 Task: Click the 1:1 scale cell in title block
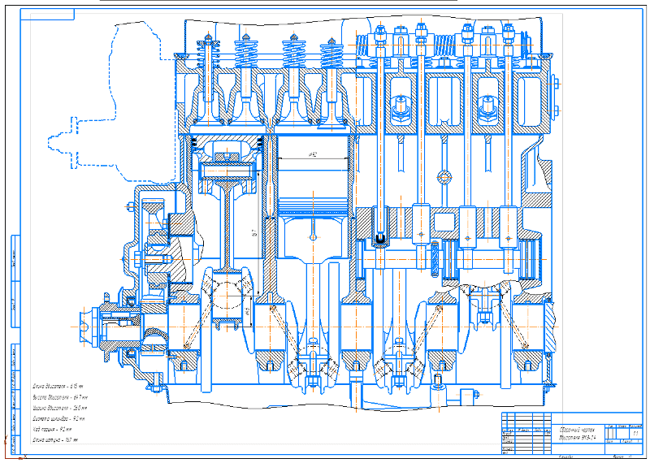tap(635, 434)
